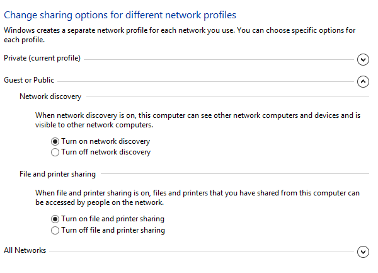
Task: Collapse the Guest or Public chevron
Action: click(362, 81)
